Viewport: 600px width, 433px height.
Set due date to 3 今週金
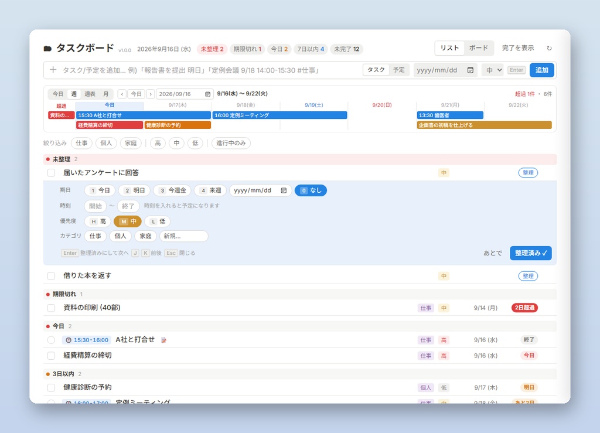coord(172,190)
